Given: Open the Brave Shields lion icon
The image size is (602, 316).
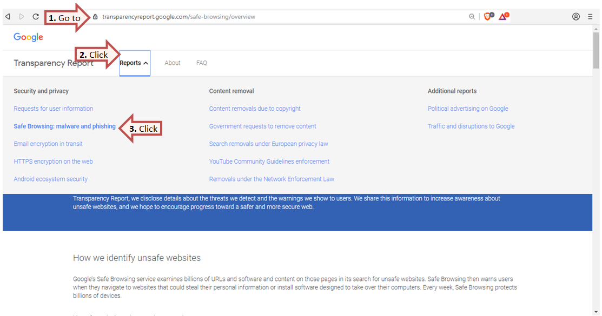Looking at the screenshot, I should pos(488,17).
